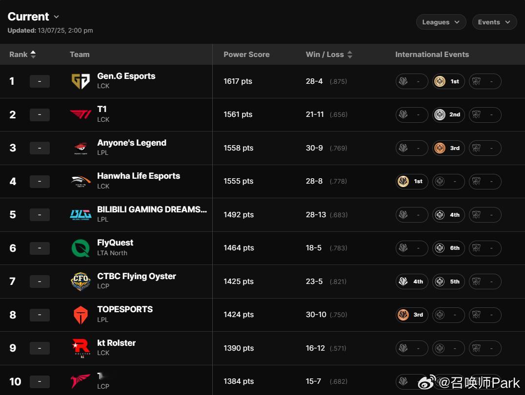Viewport: 525px width, 395px height.
Task: Click the Power Score column header
Action: click(246, 55)
